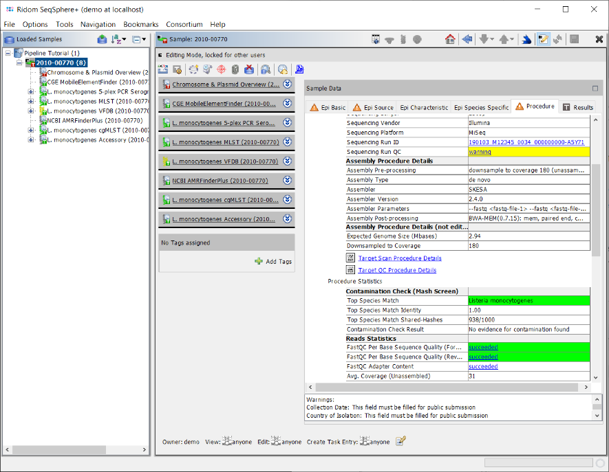609x472 pixels.
Task: Toggle the editing mode pencil icon
Action: (x=544, y=39)
